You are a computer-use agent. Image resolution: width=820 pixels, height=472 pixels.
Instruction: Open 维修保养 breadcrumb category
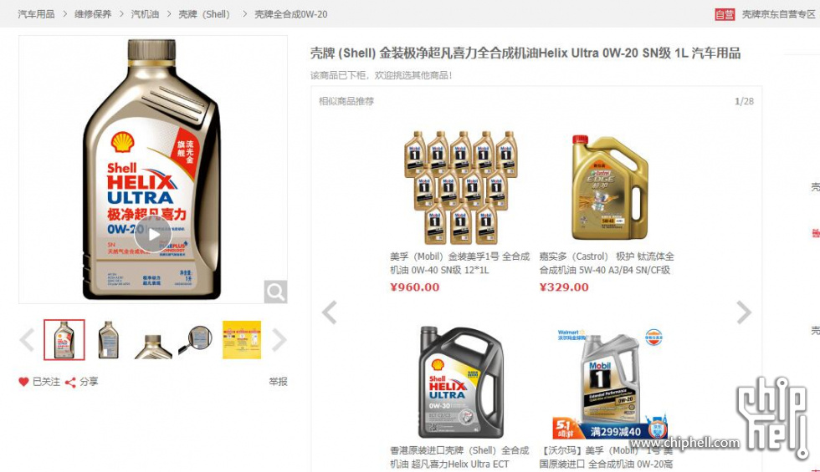[93, 14]
